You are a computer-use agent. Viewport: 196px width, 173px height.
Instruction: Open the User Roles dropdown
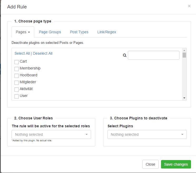point(51,134)
